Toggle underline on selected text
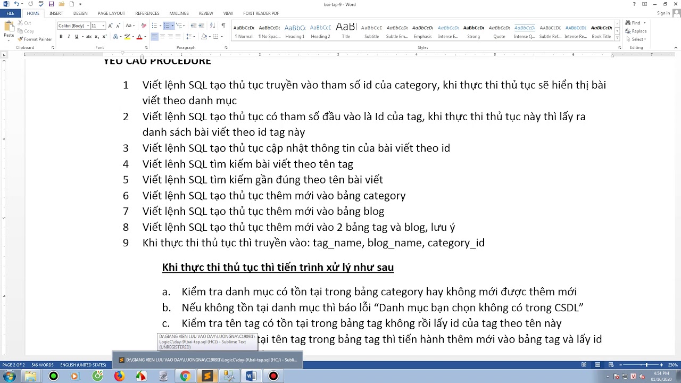 pyautogui.click(x=77, y=37)
